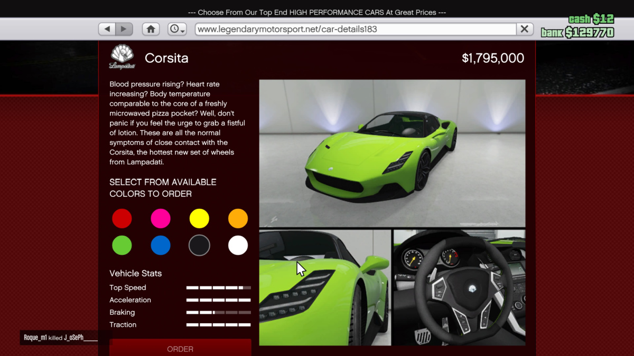Select the blue color swatch
634x356 pixels.
tap(161, 245)
